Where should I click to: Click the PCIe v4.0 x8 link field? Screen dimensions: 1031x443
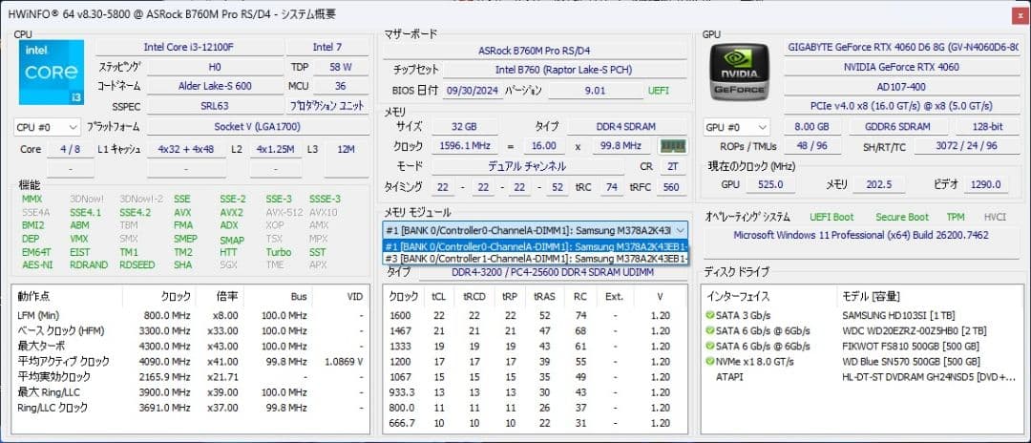click(x=902, y=105)
